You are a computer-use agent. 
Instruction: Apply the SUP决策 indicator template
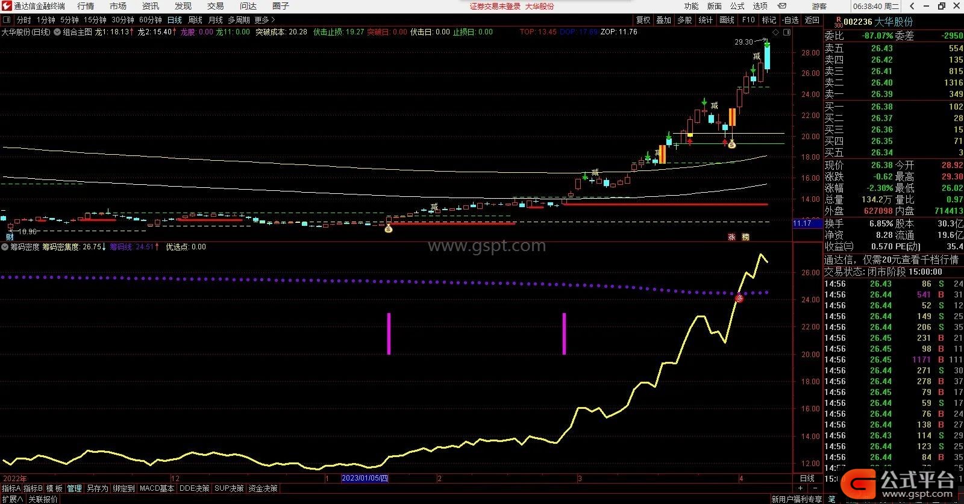(229, 488)
